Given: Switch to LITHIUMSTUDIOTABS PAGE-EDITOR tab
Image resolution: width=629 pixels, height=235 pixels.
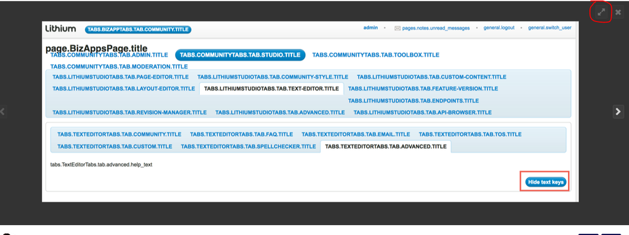Looking at the screenshot, I should [120, 77].
